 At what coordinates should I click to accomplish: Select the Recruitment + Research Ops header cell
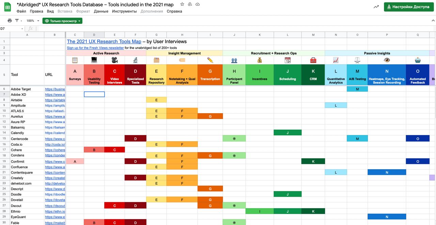pyautogui.click(x=274, y=53)
